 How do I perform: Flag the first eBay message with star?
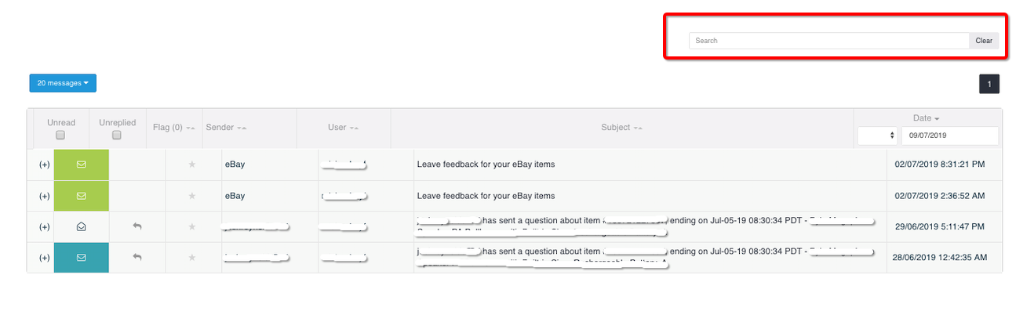[192, 164]
